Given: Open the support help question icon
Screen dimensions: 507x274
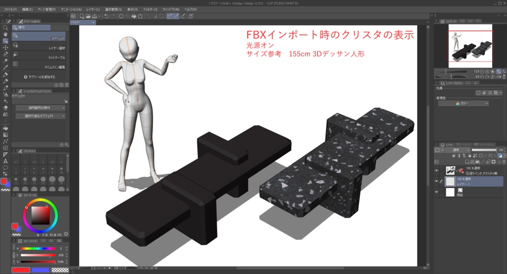Looking at the screenshot, I should (191, 16).
